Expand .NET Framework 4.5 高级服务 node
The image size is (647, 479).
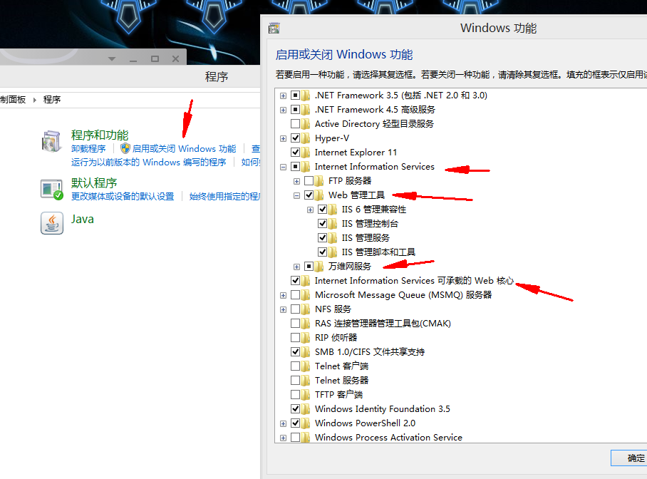pos(283,110)
